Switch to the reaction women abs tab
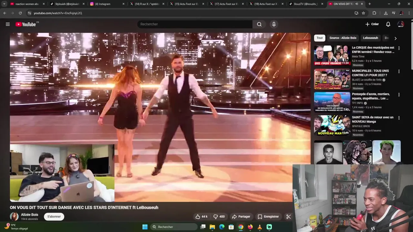This screenshot has width=413, height=232. click(27, 4)
